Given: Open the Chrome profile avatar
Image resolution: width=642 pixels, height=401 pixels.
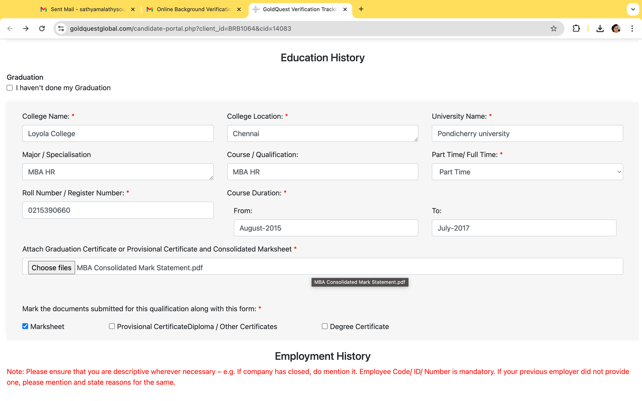Looking at the screenshot, I should tap(616, 28).
